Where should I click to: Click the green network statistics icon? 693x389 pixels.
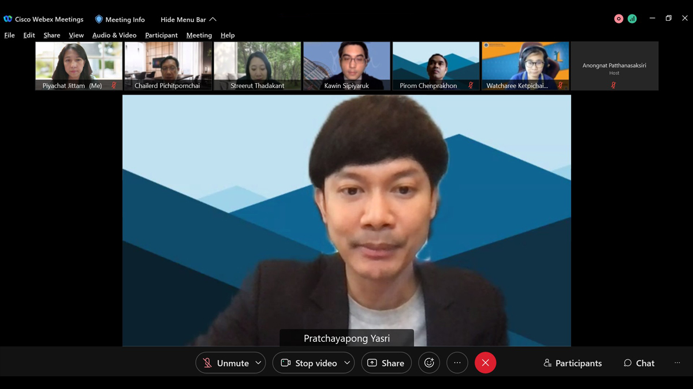point(632,18)
